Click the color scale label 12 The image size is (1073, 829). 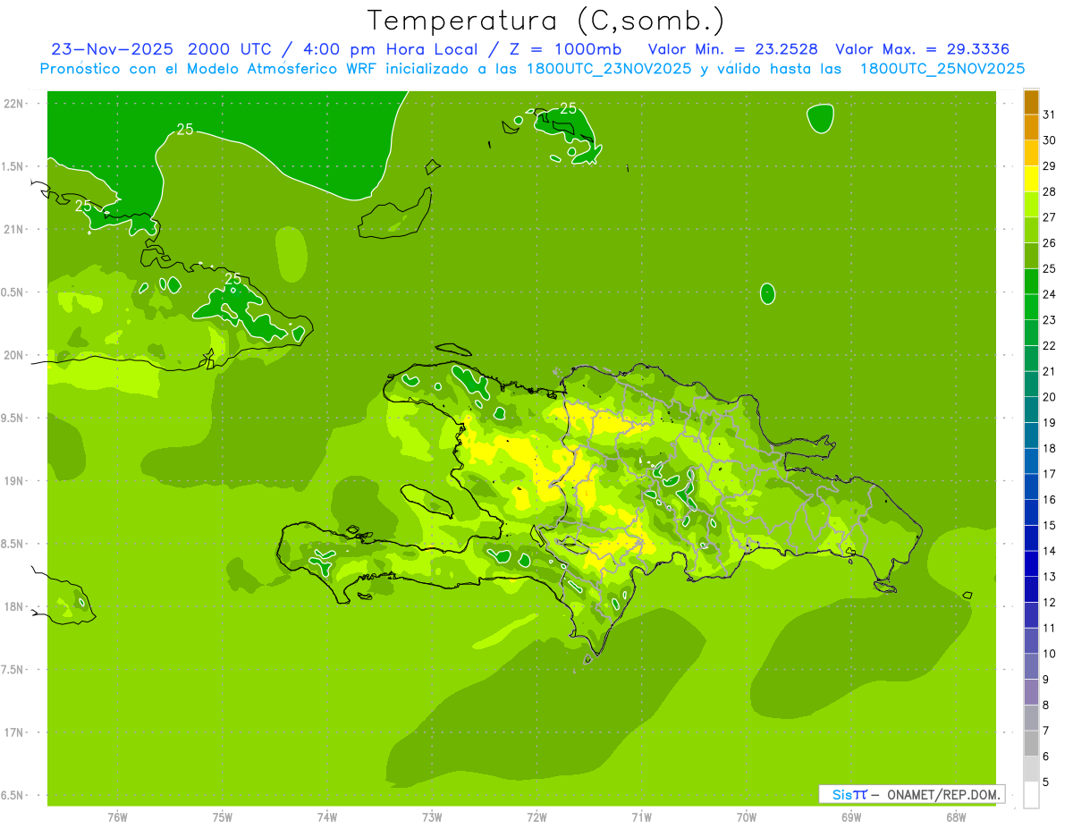coord(1049,603)
